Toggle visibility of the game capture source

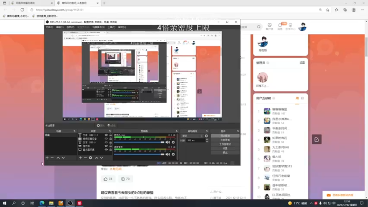(106, 146)
